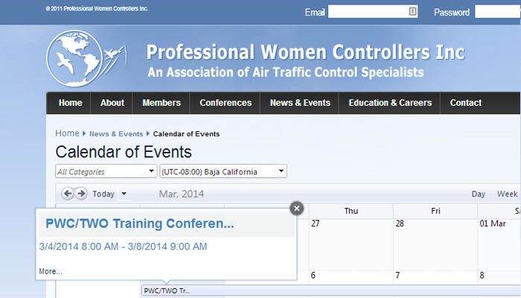This screenshot has height=298, width=521.
Task: Click the next month arrow button
Action: pyautogui.click(x=81, y=194)
